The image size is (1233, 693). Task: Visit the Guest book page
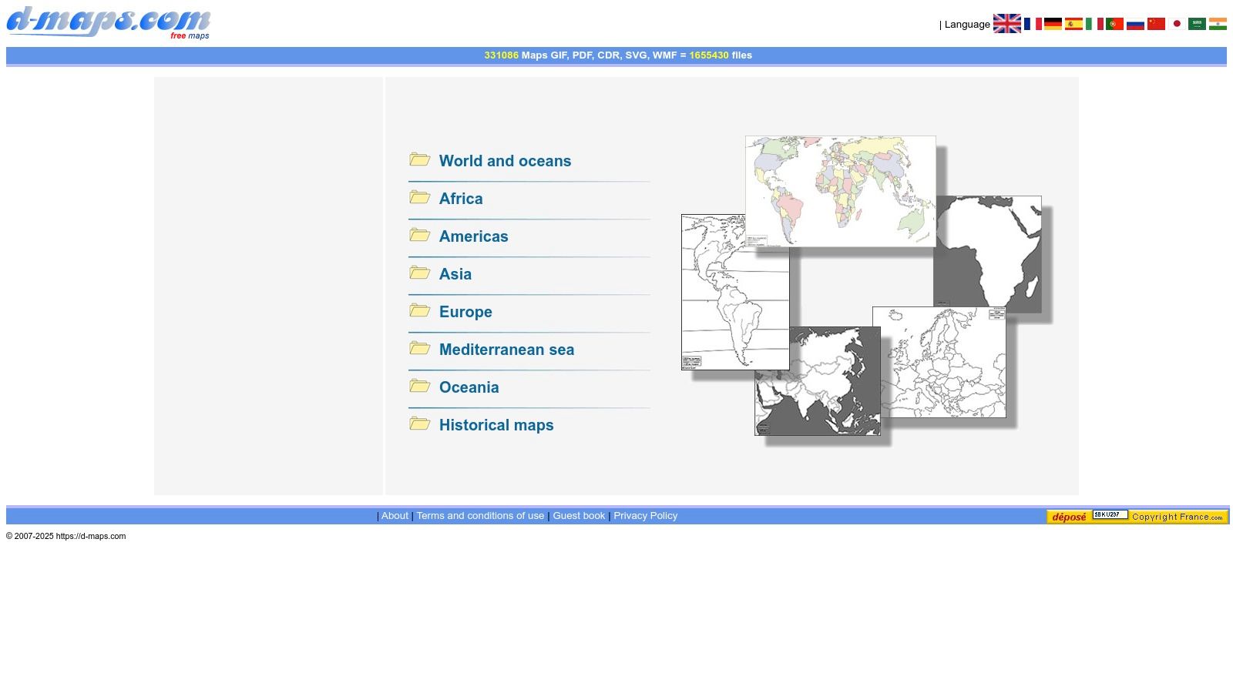coord(578,515)
